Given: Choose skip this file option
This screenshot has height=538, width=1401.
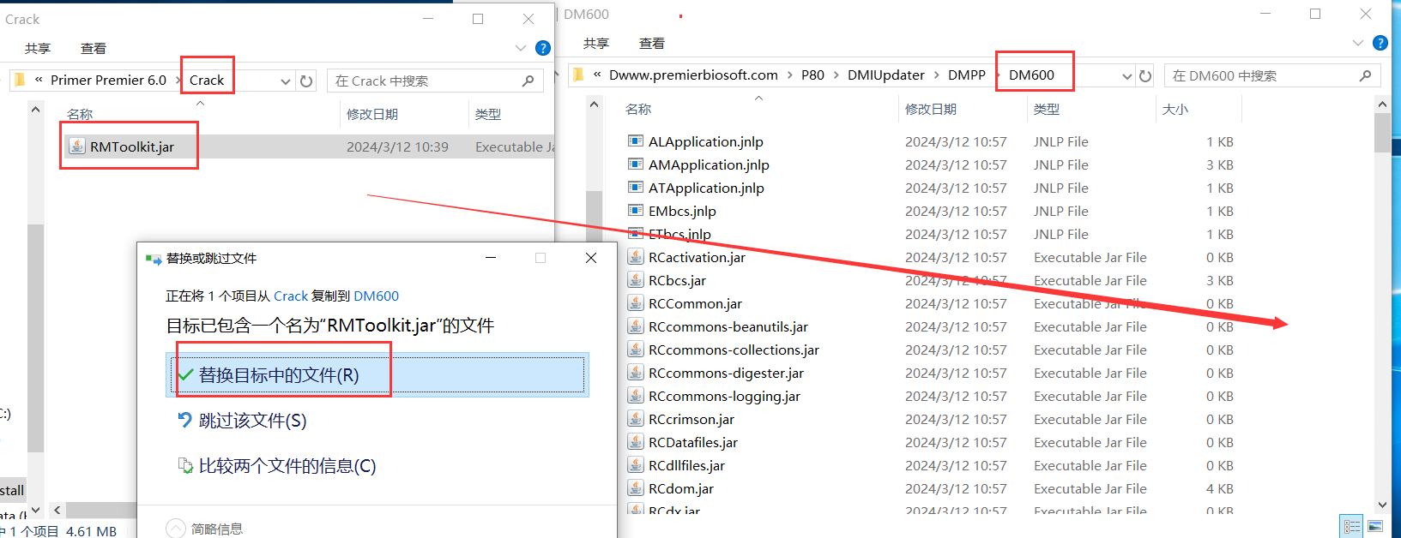Looking at the screenshot, I should click(x=252, y=421).
